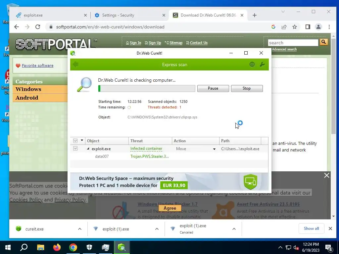339x254 pixels.
Task: Click the Dr.Web spider icon in the title bar
Action: [x=73, y=53]
